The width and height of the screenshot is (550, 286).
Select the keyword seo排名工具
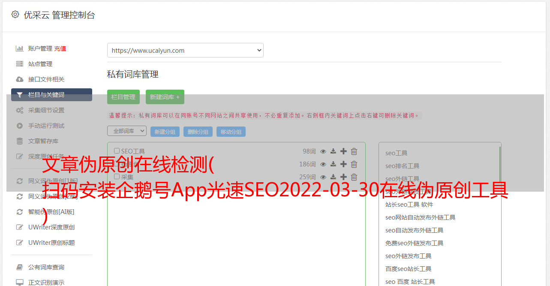(402, 166)
